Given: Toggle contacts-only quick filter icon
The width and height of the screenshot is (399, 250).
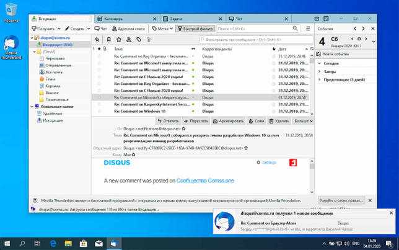Looking at the screenshot, I should 129,40.
